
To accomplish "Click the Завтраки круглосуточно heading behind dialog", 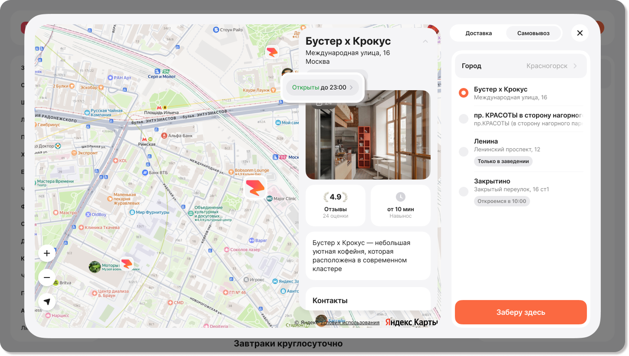I will (288, 344).
